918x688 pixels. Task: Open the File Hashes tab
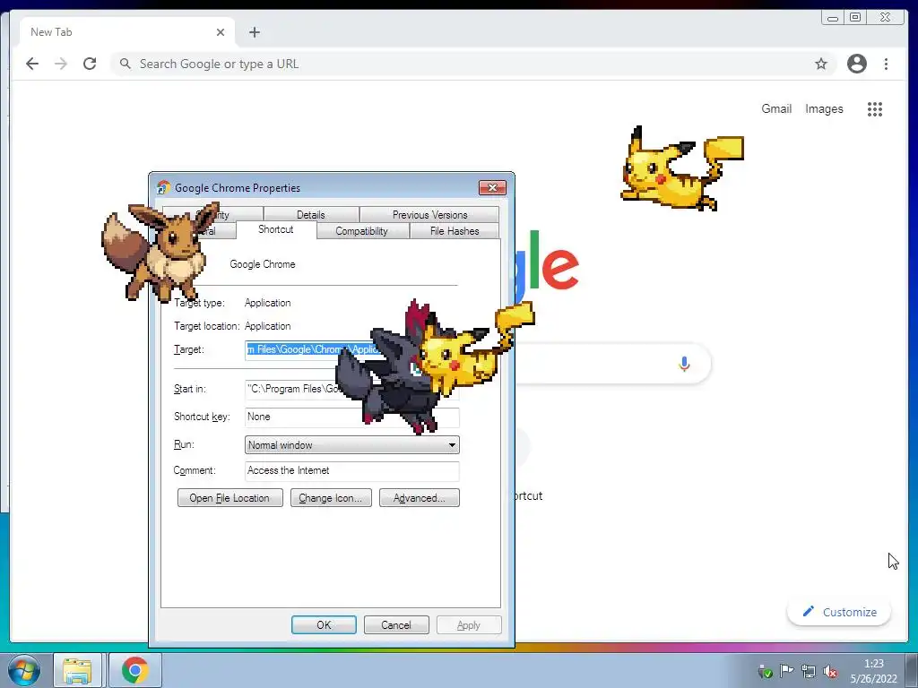(x=455, y=231)
